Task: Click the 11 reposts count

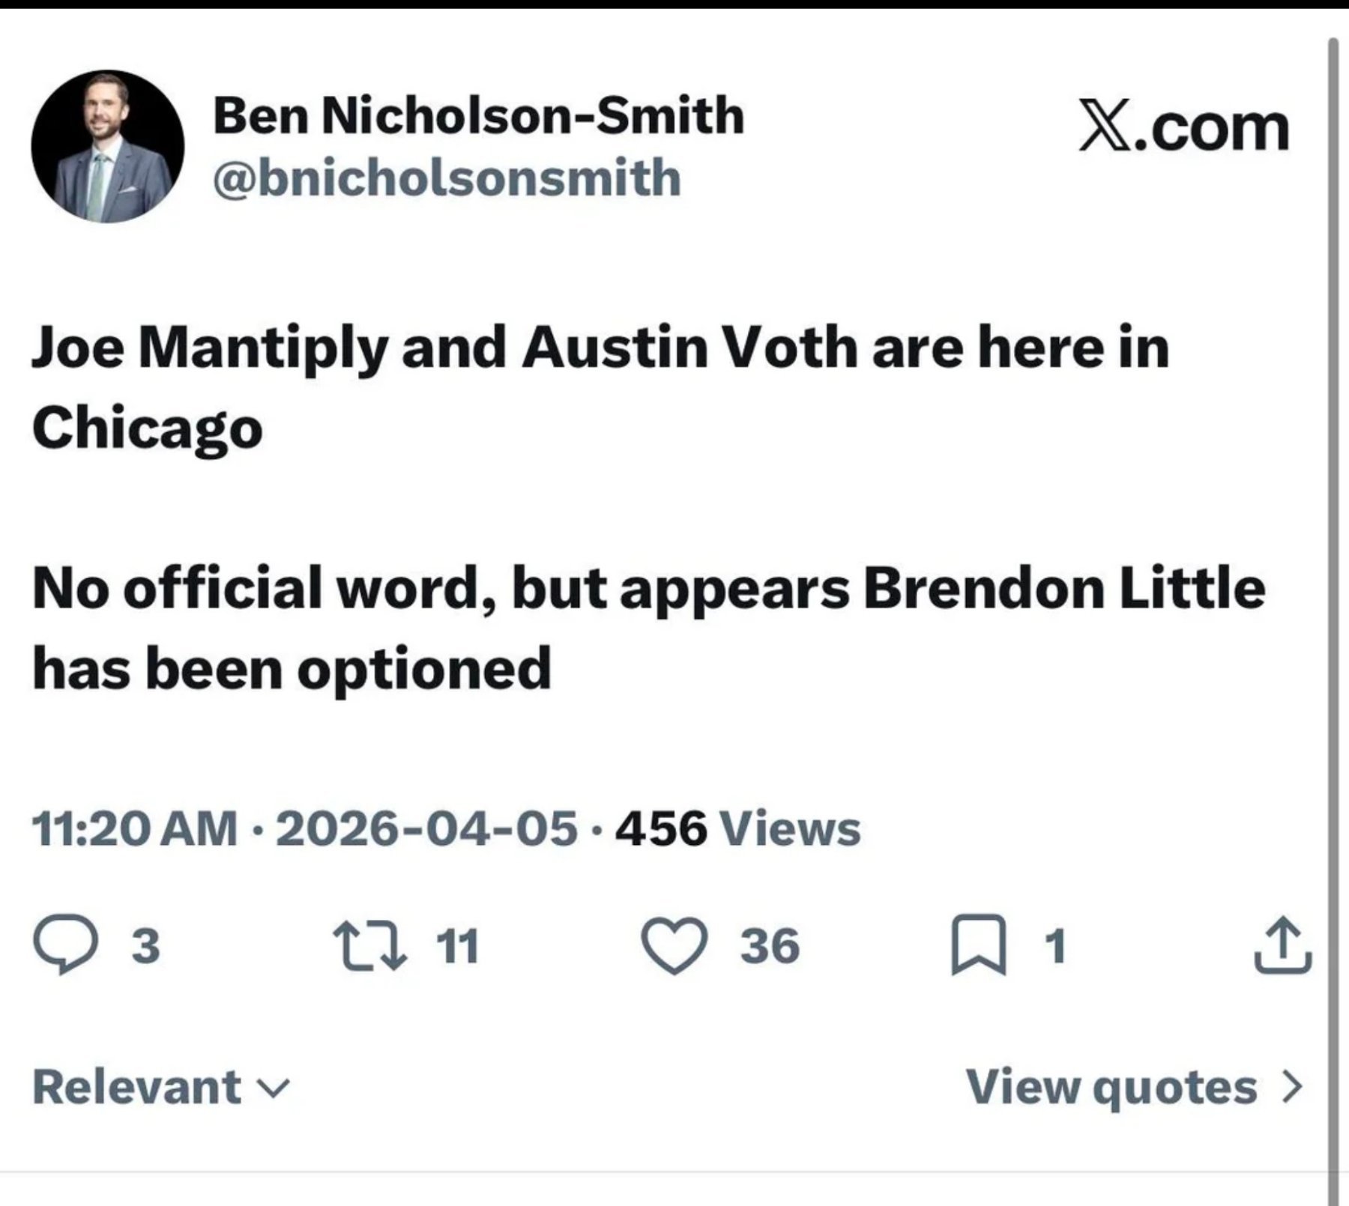Action: tap(457, 945)
